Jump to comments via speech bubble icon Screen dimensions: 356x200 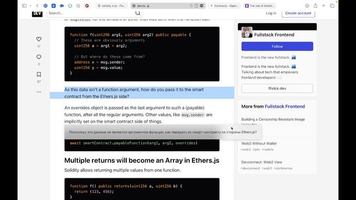point(39,57)
